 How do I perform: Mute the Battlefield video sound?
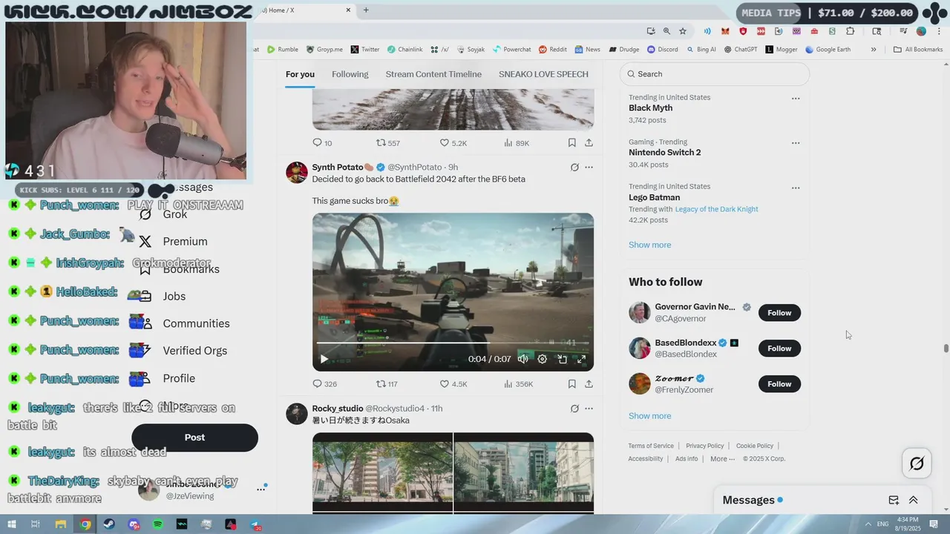pyautogui.click(x=523, y=359)
